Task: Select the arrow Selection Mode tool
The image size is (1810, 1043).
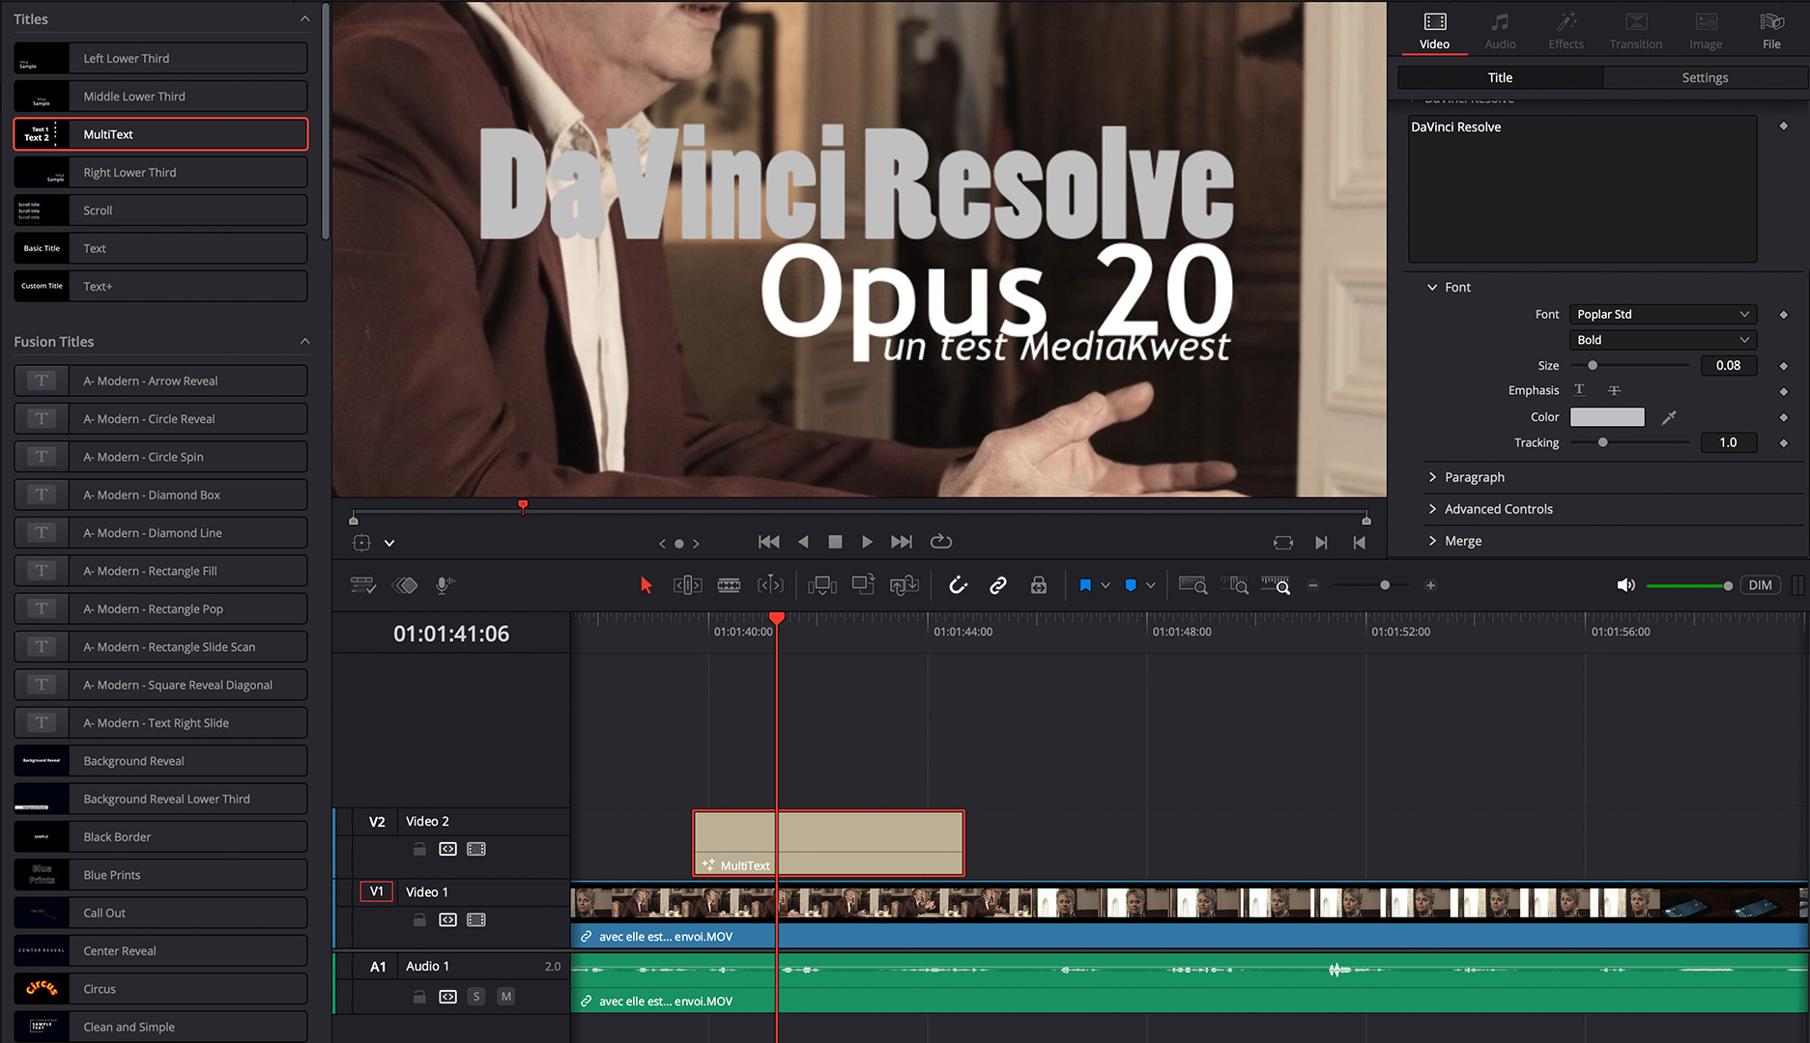Action: click(646, 585)
